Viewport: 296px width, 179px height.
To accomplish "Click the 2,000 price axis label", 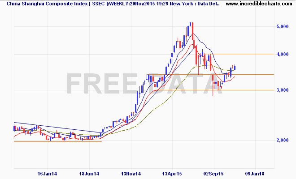I will 283,140.
